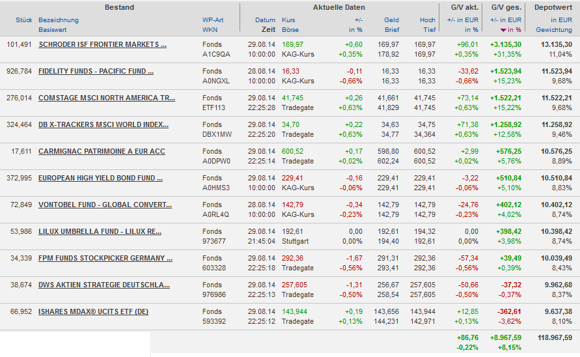
Task: Click FPM FUNDS STOCKPICKER GERMANY link
Action: point(105,258)
